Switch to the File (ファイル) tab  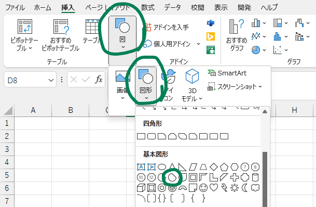[x=15, y=8]
